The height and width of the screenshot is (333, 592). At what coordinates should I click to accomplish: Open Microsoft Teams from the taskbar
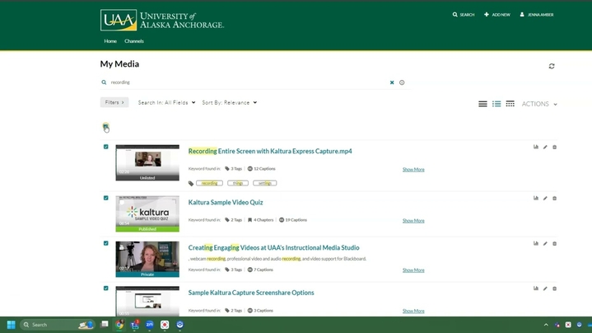coord(135,325)
